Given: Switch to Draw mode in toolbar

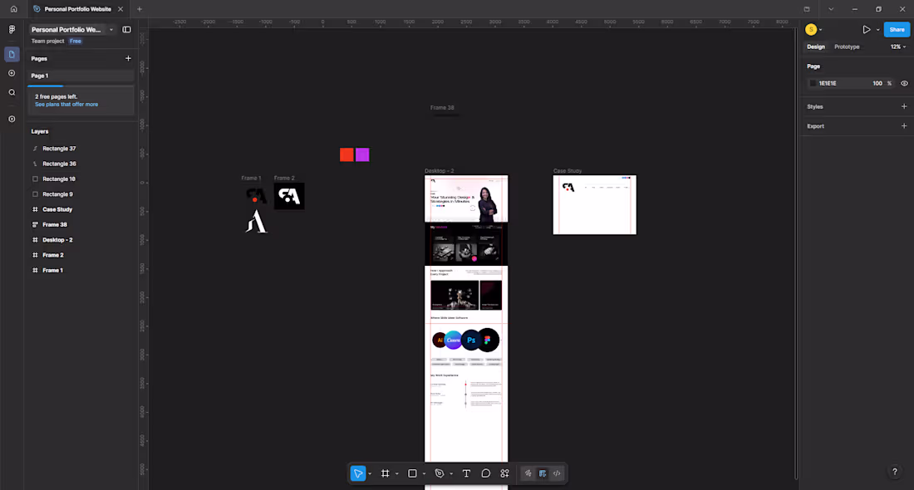Looking at the screenshot, I should 528,473.
